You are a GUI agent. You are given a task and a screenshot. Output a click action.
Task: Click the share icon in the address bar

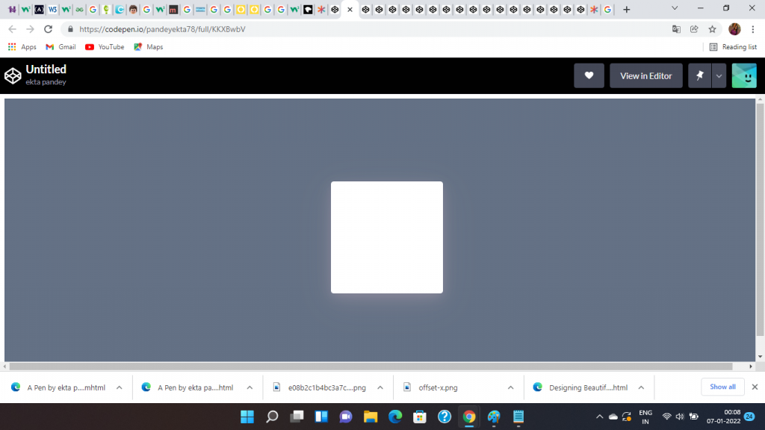(x=694, y=29)
